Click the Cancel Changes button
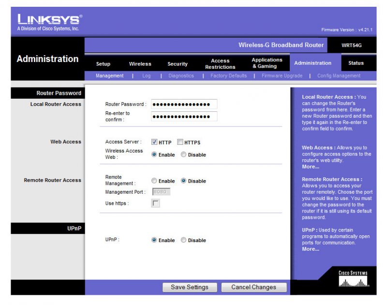This screenshot has height=305, width=387. (253, 287)
